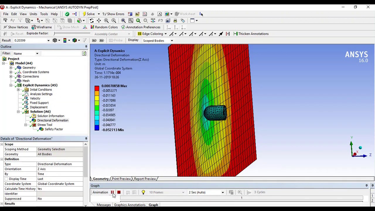
Task: Click the geometry cube display icon
Action: coord(55,40)
